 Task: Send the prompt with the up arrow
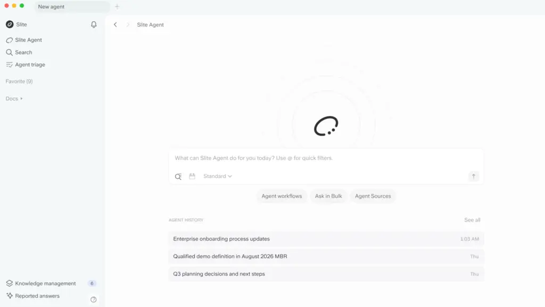[x=473, y=176]
